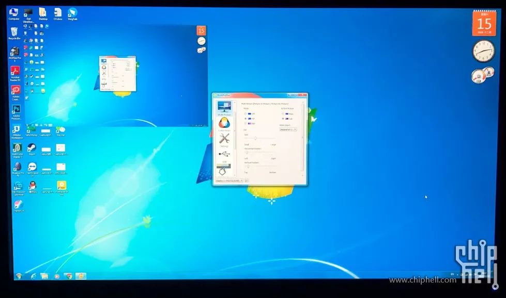Launch Dell PremierColor shortcut

pyautogui.click(x=19, y=189)
